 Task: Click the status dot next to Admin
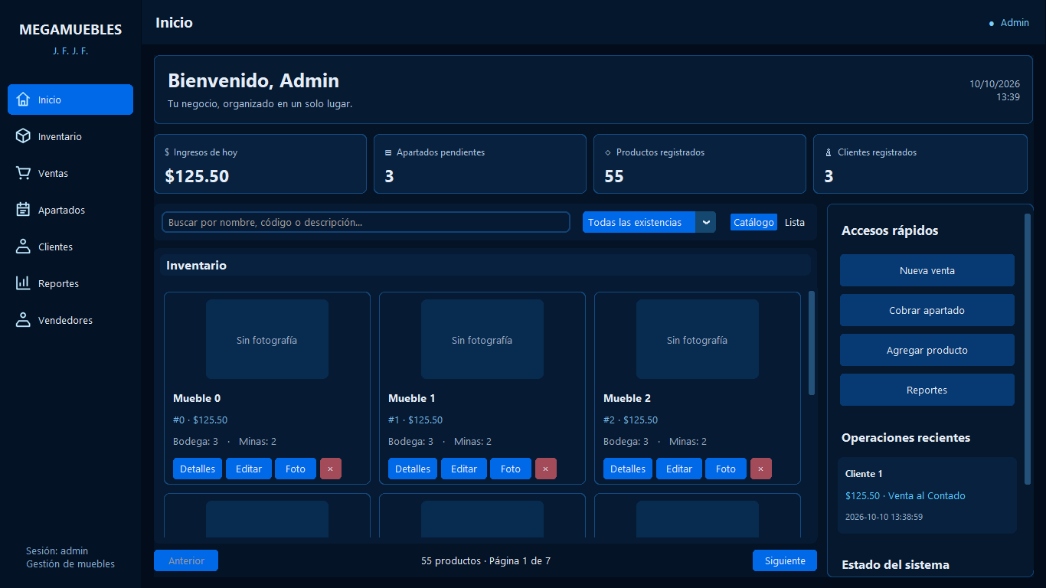click(x=992, y=23)
